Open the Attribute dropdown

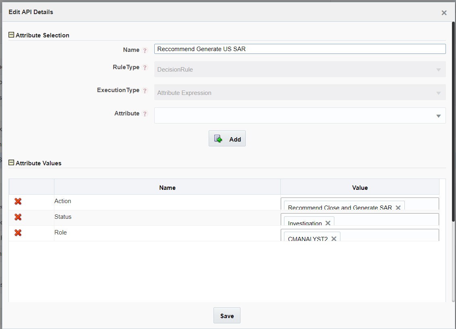click(x=439, y=116)
